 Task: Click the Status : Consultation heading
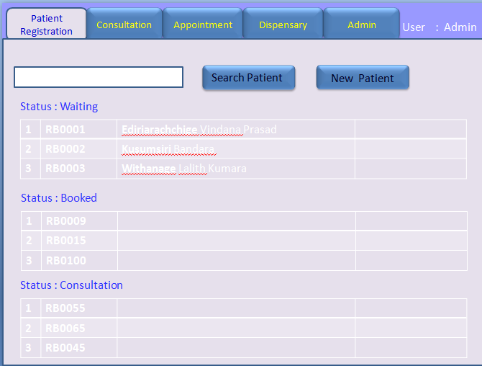(x=71, y=285)
